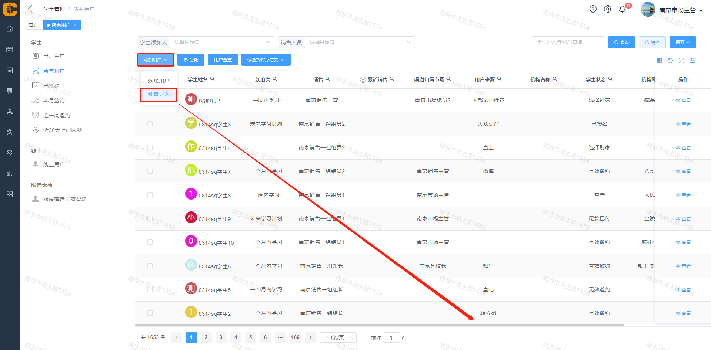Open the 学生添加人 dropdown

coord(221,42)
